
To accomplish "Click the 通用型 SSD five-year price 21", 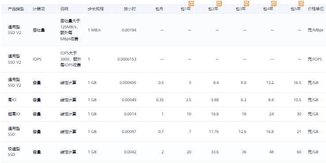I will click(299, 132).
